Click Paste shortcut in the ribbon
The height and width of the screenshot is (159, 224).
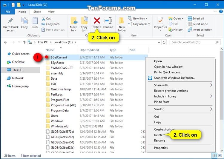[53, 30]
